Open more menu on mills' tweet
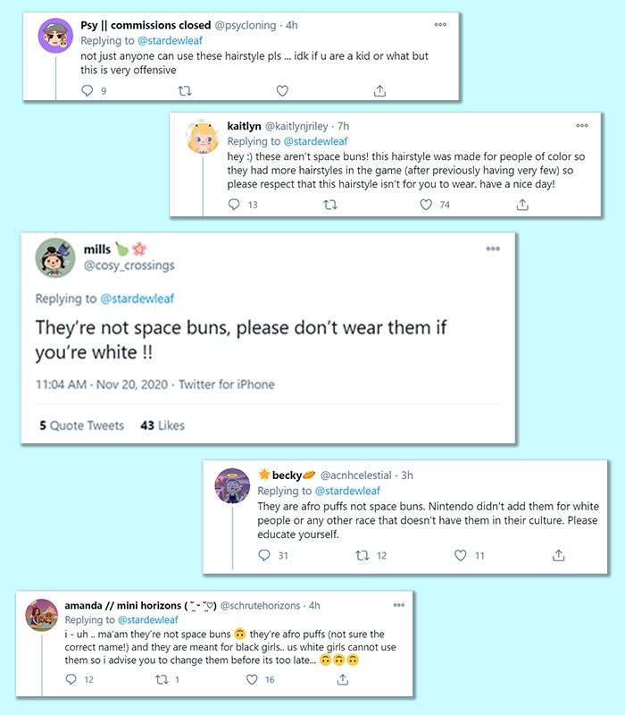625x715 pixels. [493, 248]
